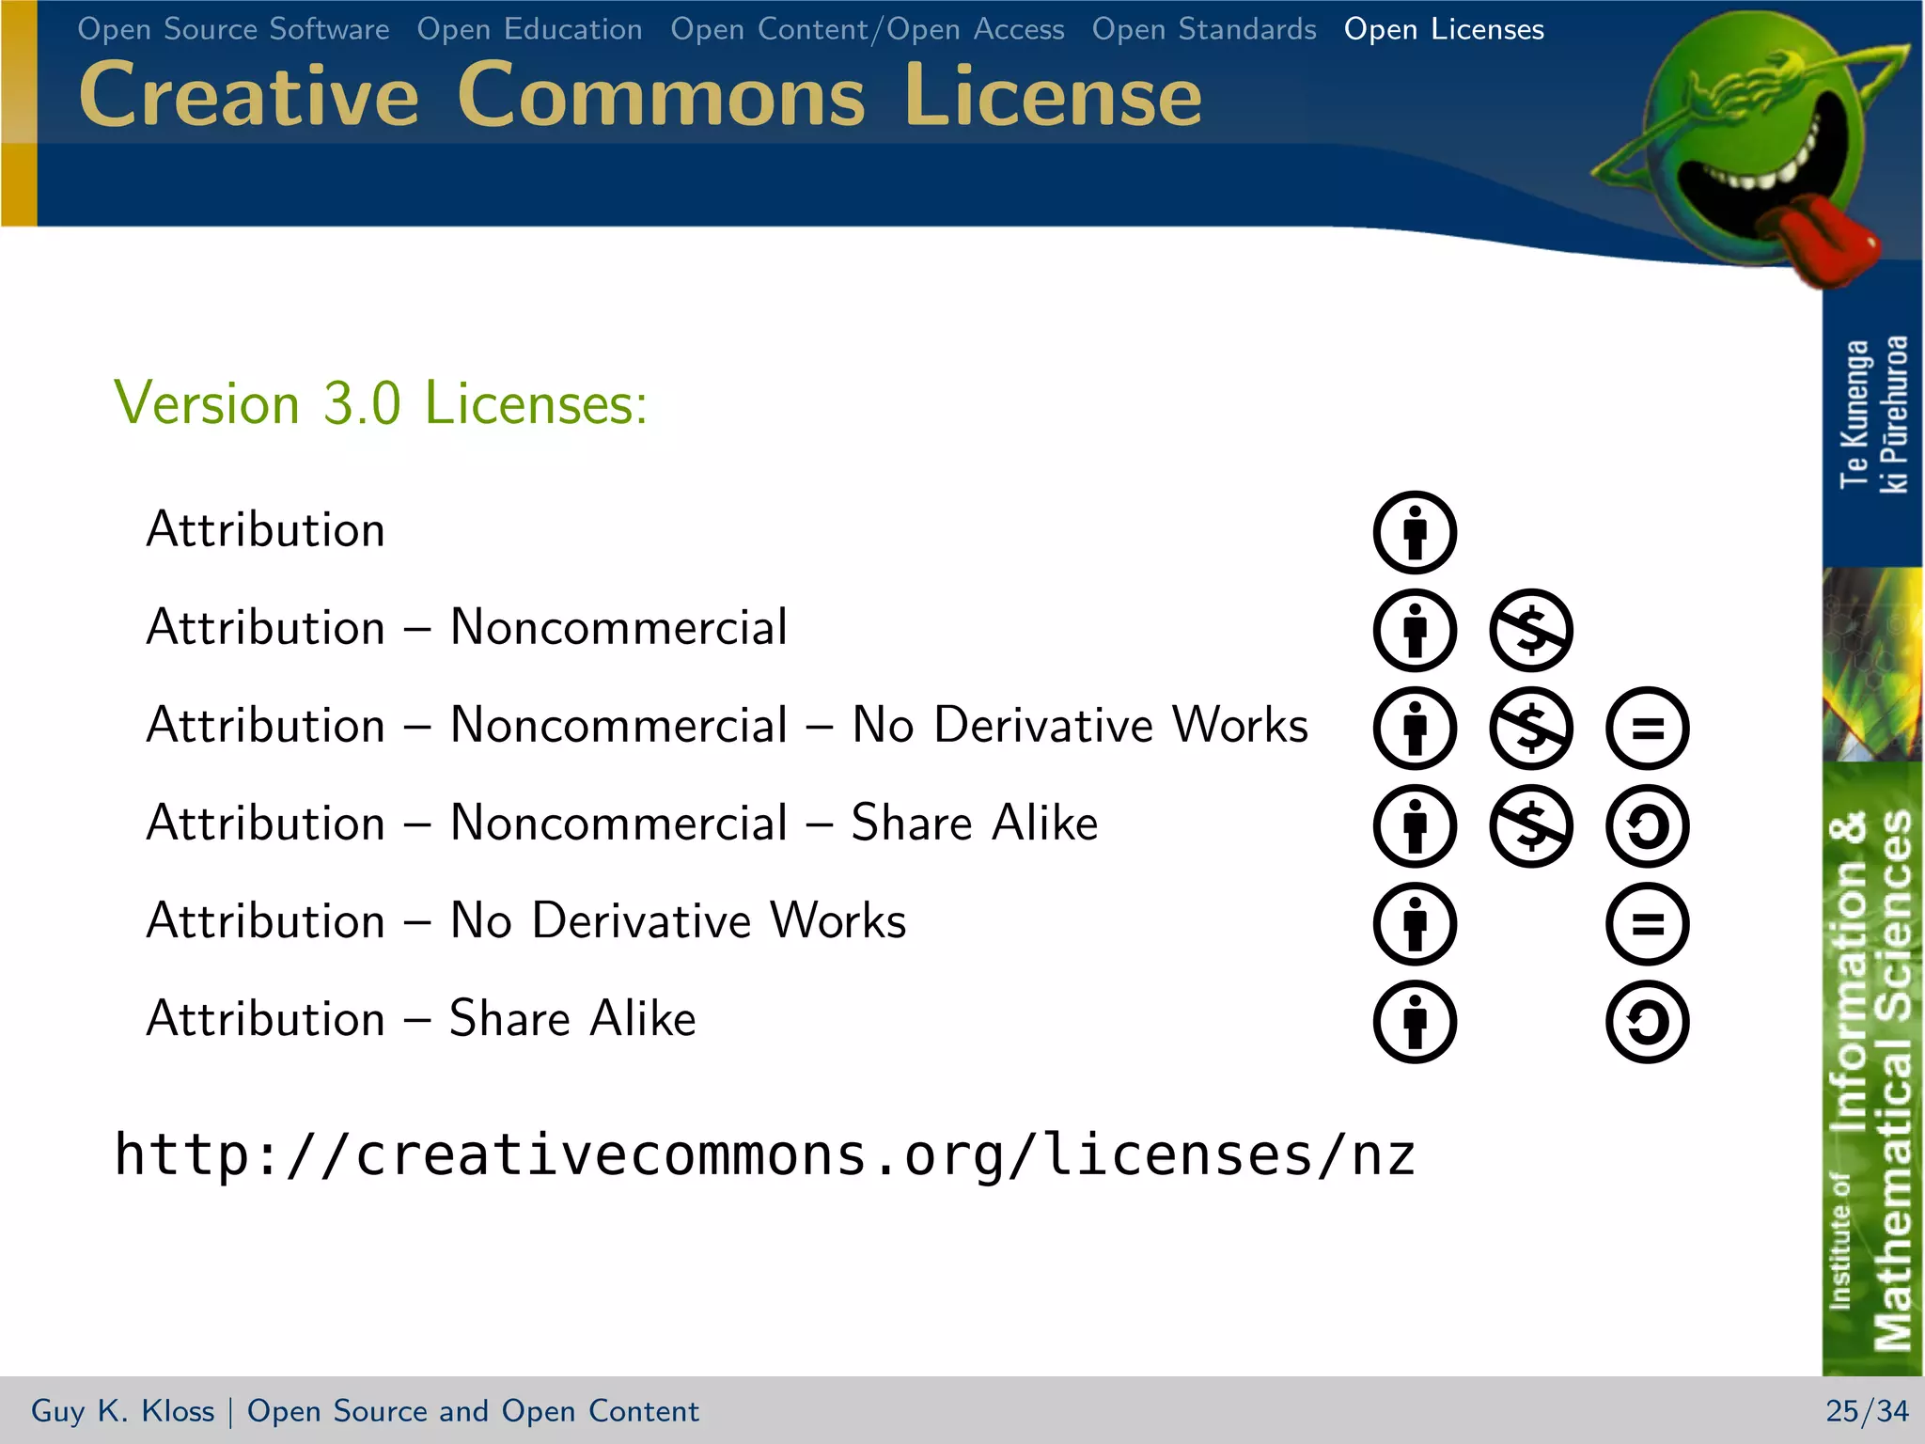
Task: Click Attribution icon in Attribution – Share Alike row
Action: coord(1415,1021)
